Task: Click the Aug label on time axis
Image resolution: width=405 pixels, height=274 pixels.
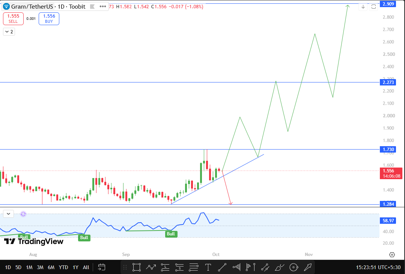Action: pyautogui.click(x=33, y=255)
